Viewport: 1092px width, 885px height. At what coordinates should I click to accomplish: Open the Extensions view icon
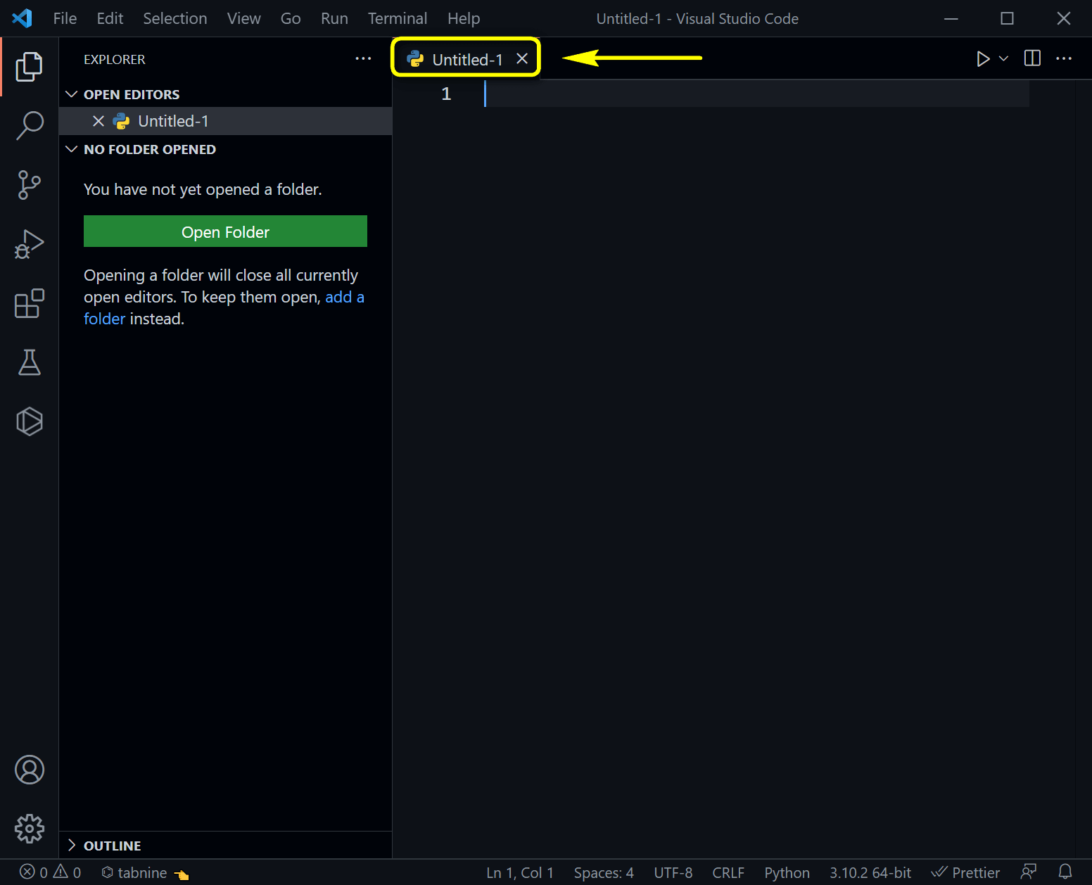coord(29,303)
